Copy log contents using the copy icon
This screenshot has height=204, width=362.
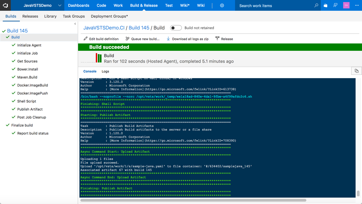click(356, 71)
